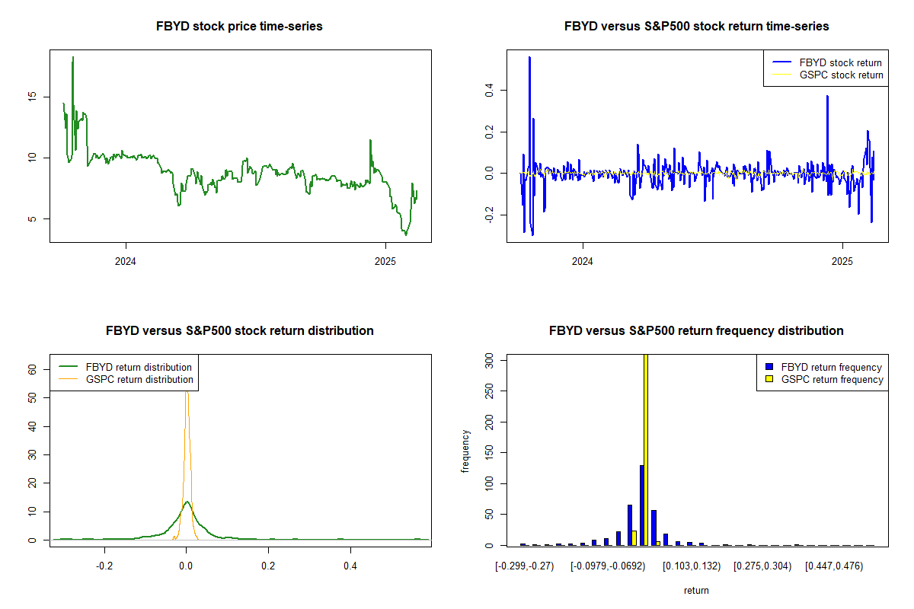Click the 'frequency' y-axis label of the histogram
This screenshot has height=609, width=914.
465,451
